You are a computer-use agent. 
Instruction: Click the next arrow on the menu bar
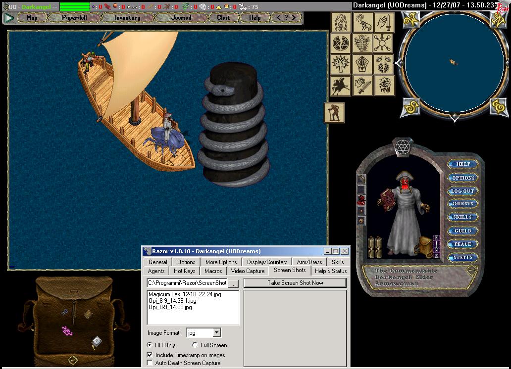tap(294, 18)
